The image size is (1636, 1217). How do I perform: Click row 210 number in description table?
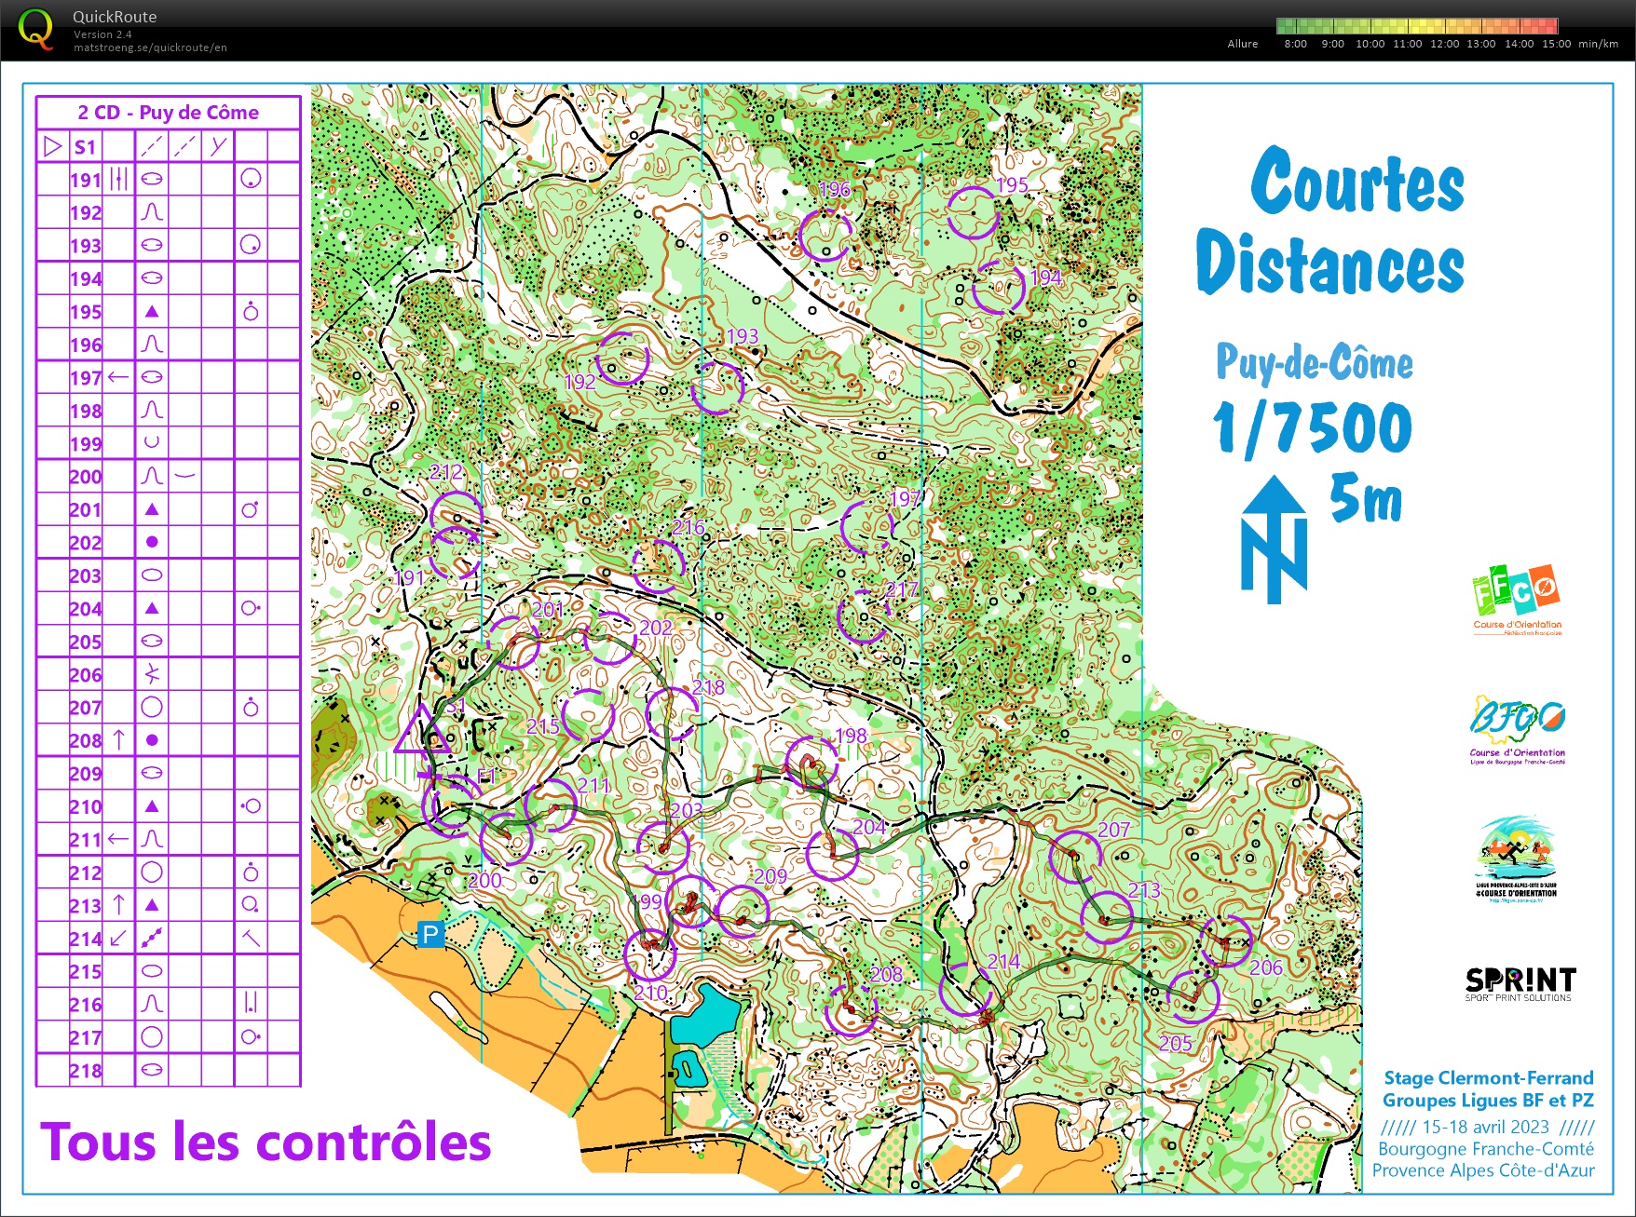point(86,807)
